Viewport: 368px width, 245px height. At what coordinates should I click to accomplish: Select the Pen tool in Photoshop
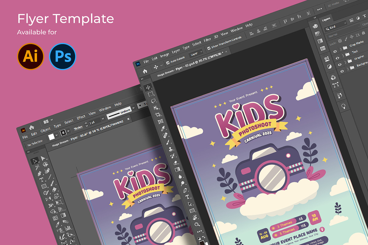185,190
